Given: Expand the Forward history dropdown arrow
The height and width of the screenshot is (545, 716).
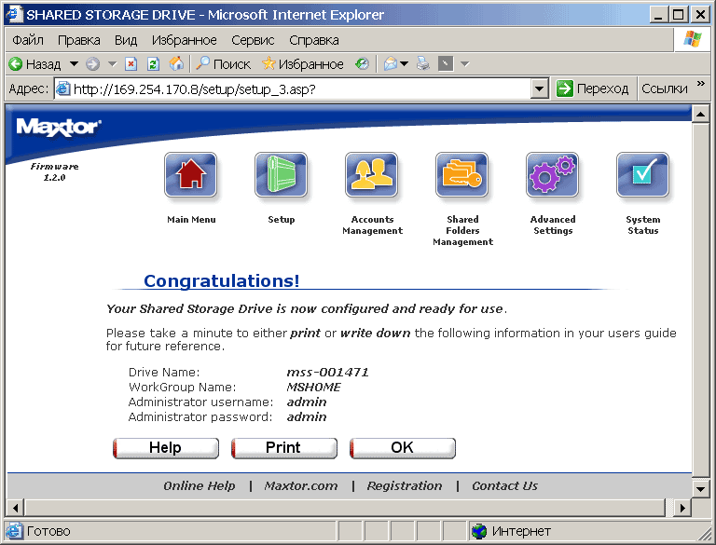Looking at the screenshot, I should [112, 64].
